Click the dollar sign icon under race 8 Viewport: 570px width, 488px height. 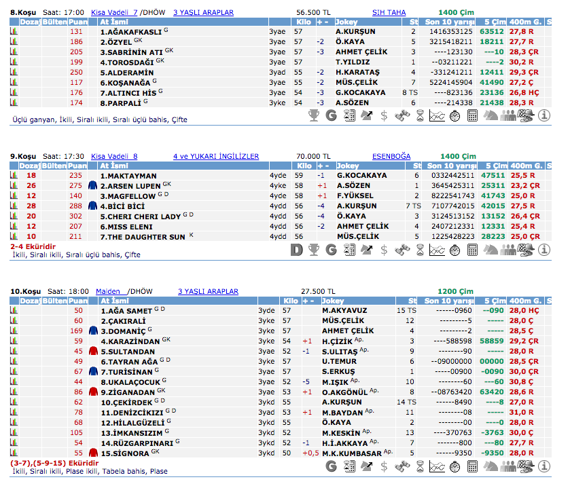385,115
